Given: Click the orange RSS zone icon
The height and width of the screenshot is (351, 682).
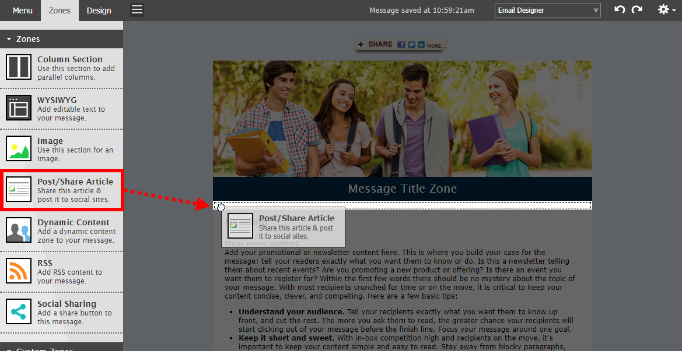Looking at the screenshot, I should [19, 271].
